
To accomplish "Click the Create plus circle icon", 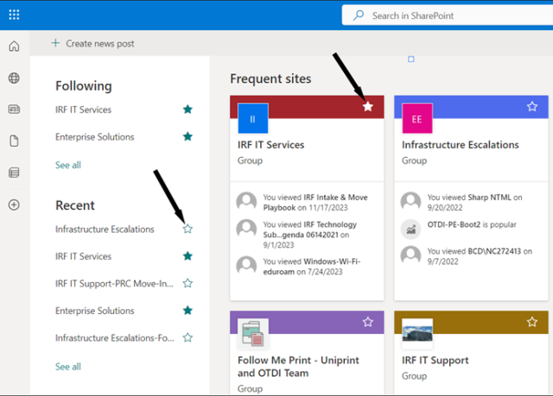I will (14, 204).
